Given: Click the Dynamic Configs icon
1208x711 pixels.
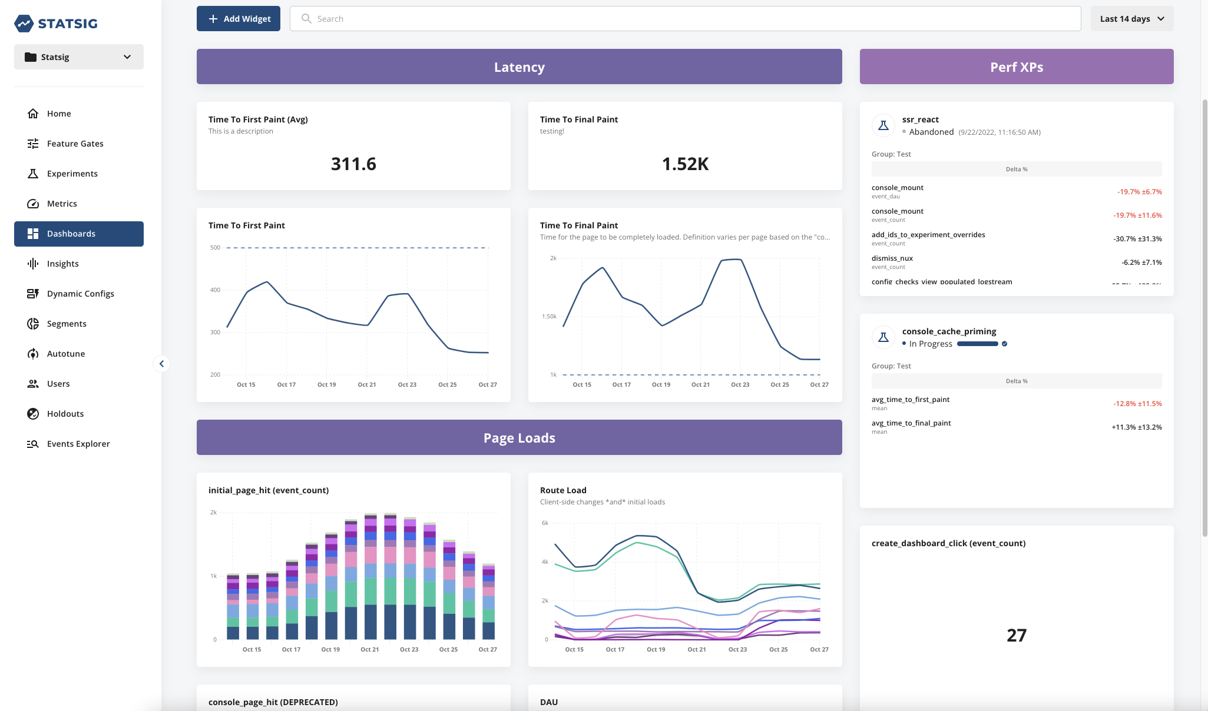Looking at the screenshot, I should pyautogui.click(x=33, y=294).
